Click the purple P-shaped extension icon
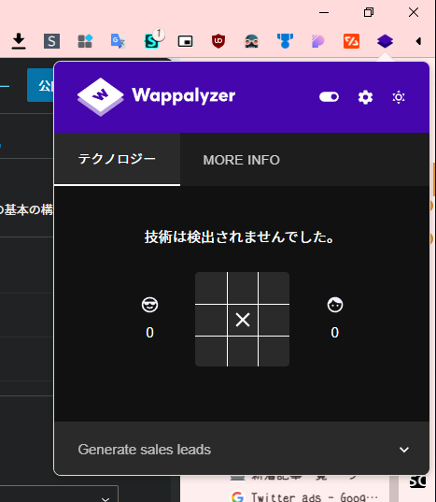This screenshot has width=436, height=502. tap(318, 41)
